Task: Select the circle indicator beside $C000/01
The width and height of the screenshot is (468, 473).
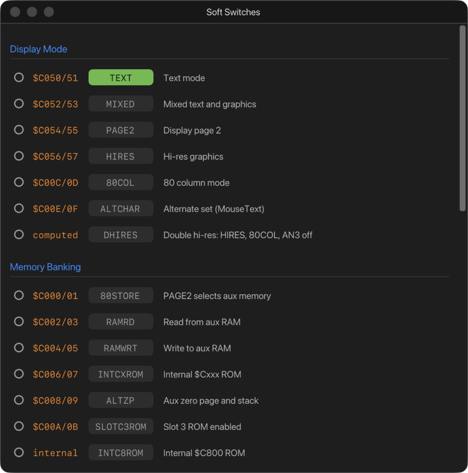Action: click(19, 295)
